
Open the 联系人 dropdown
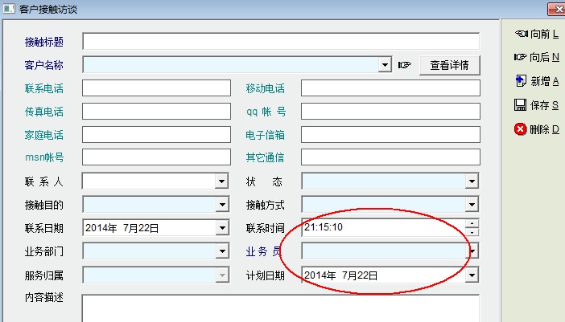click(222, 182)
